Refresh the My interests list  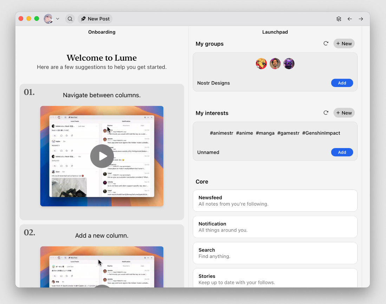coord(326,113)
